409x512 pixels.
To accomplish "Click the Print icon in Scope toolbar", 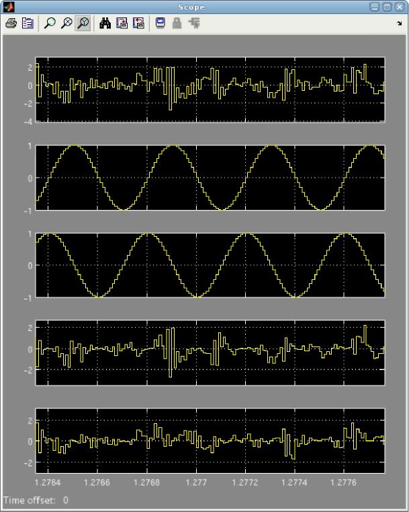I will (11, 23).
